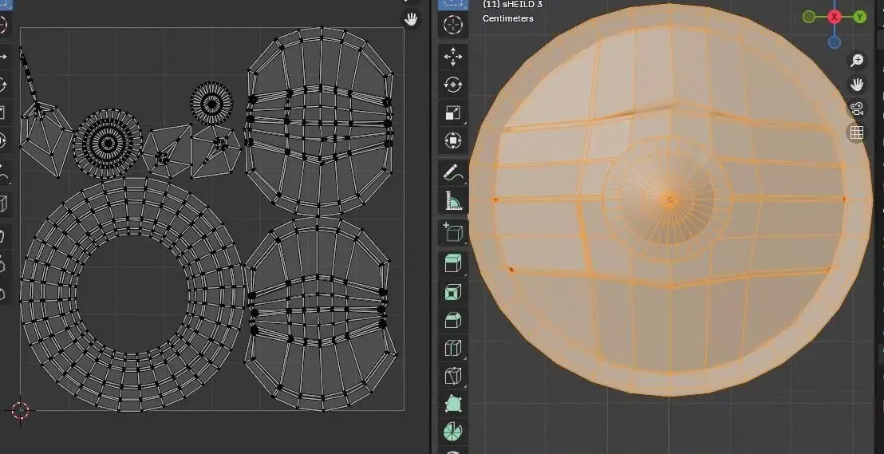Click the unlabeled green negative Y circle

pos(809,17)
